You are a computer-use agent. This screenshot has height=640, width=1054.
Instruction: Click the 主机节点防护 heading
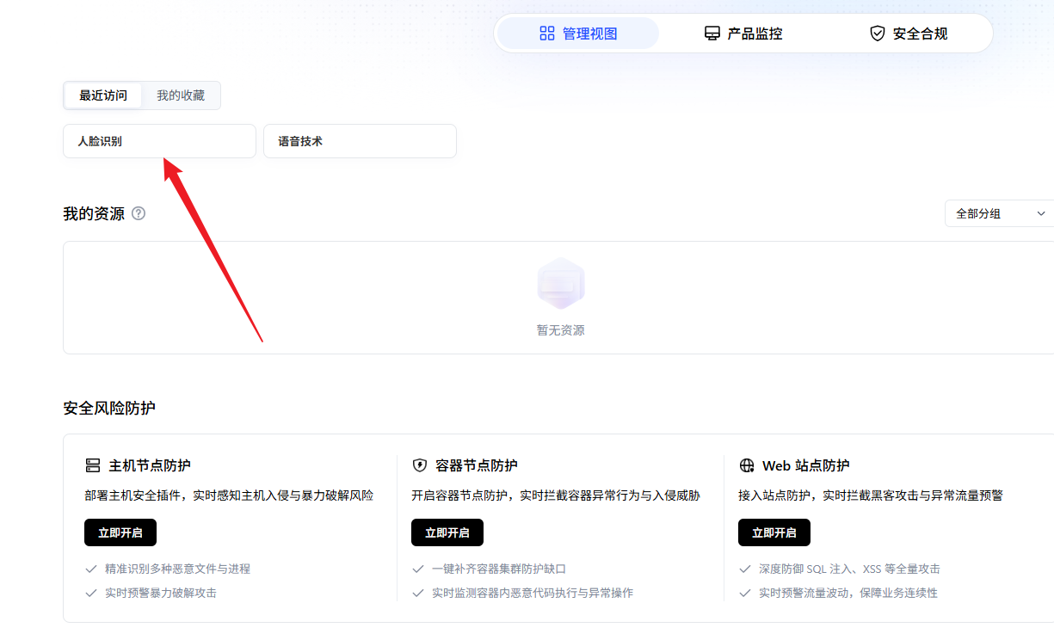[x=150, y=465]
